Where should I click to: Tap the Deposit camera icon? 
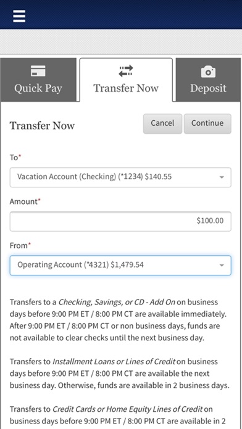point(208,71)
